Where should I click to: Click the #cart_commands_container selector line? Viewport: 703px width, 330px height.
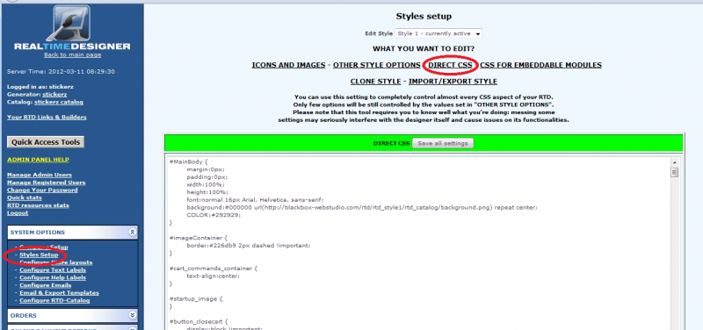214,269
